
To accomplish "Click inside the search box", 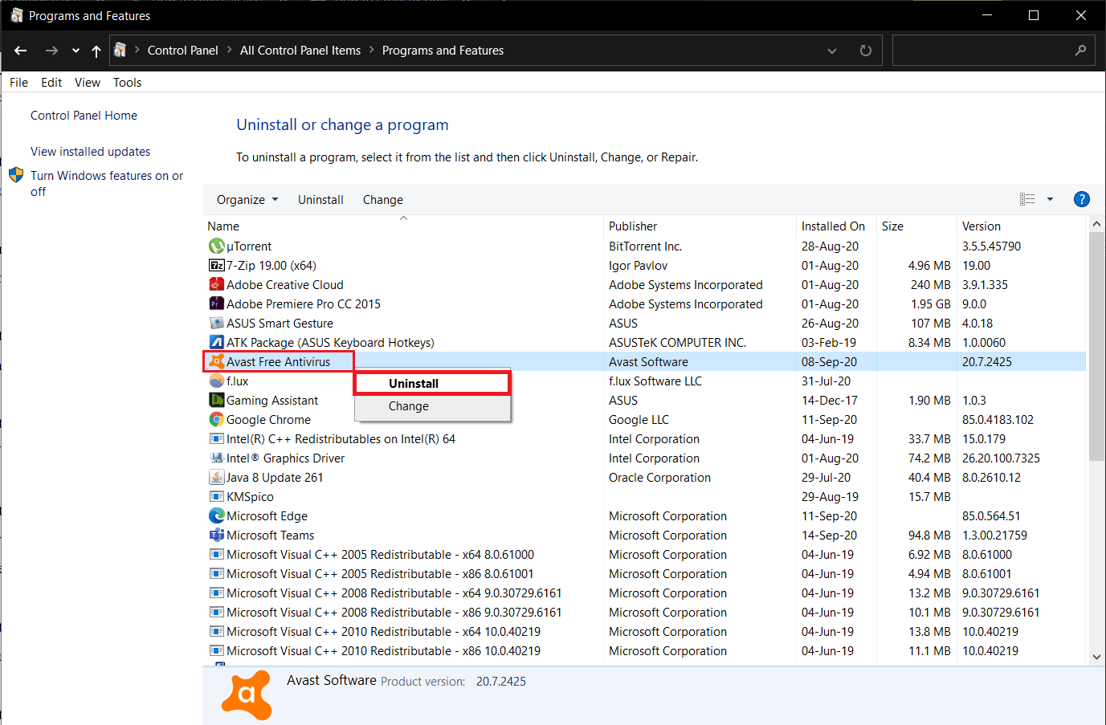I will [x=988, y=50].
